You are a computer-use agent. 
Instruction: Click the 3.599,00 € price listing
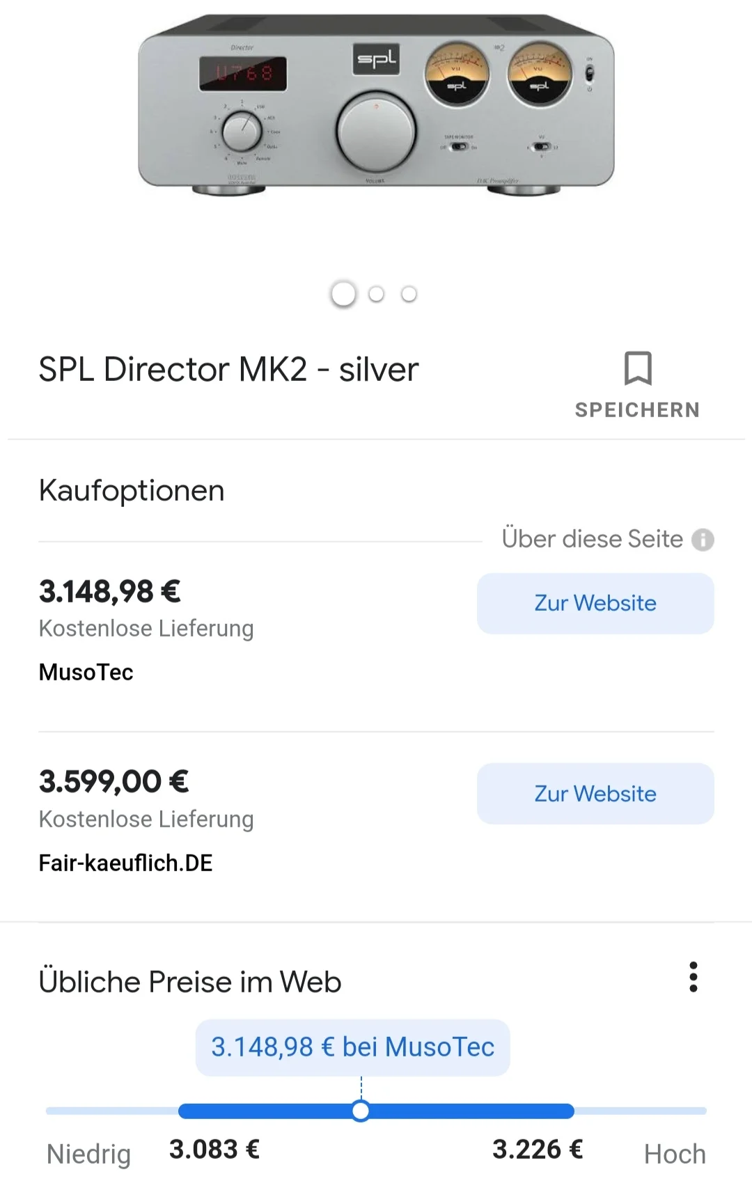click(x=113, y=781)
